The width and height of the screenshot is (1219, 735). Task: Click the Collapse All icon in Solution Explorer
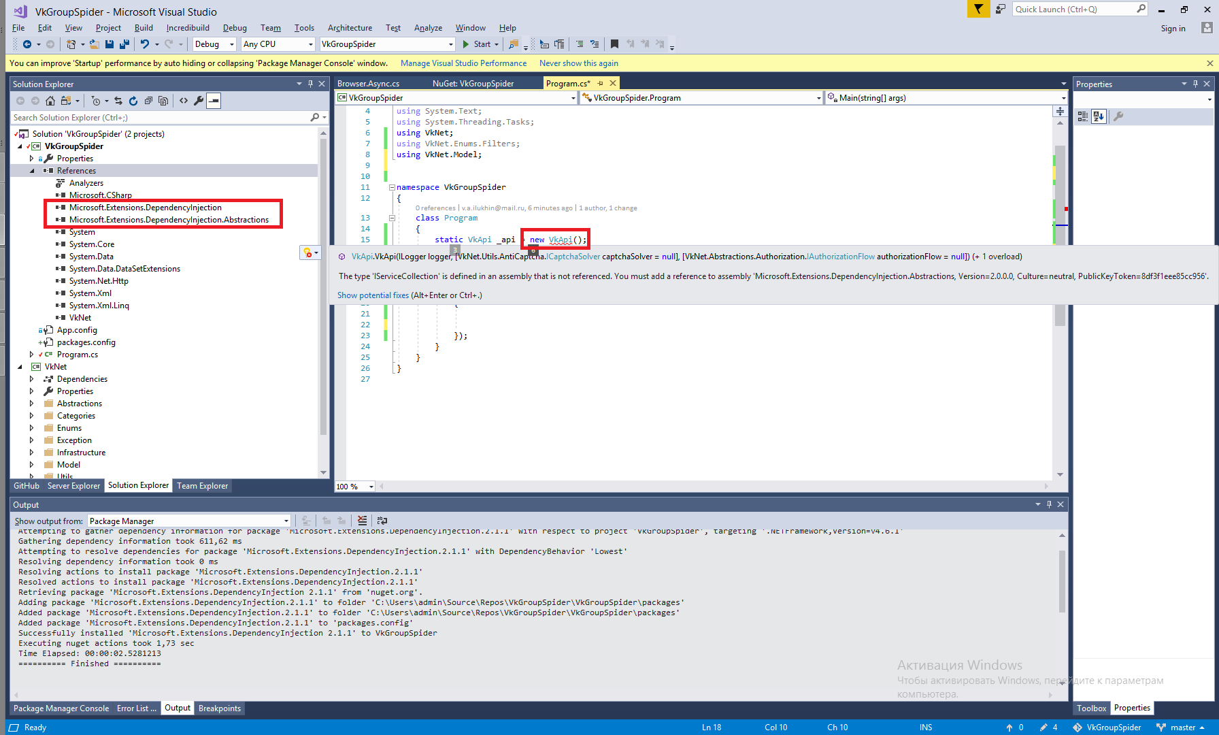pos(148,101)
